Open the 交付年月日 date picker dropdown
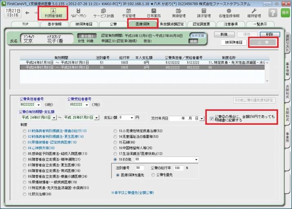The image size is (292, 209). [201, 118]
